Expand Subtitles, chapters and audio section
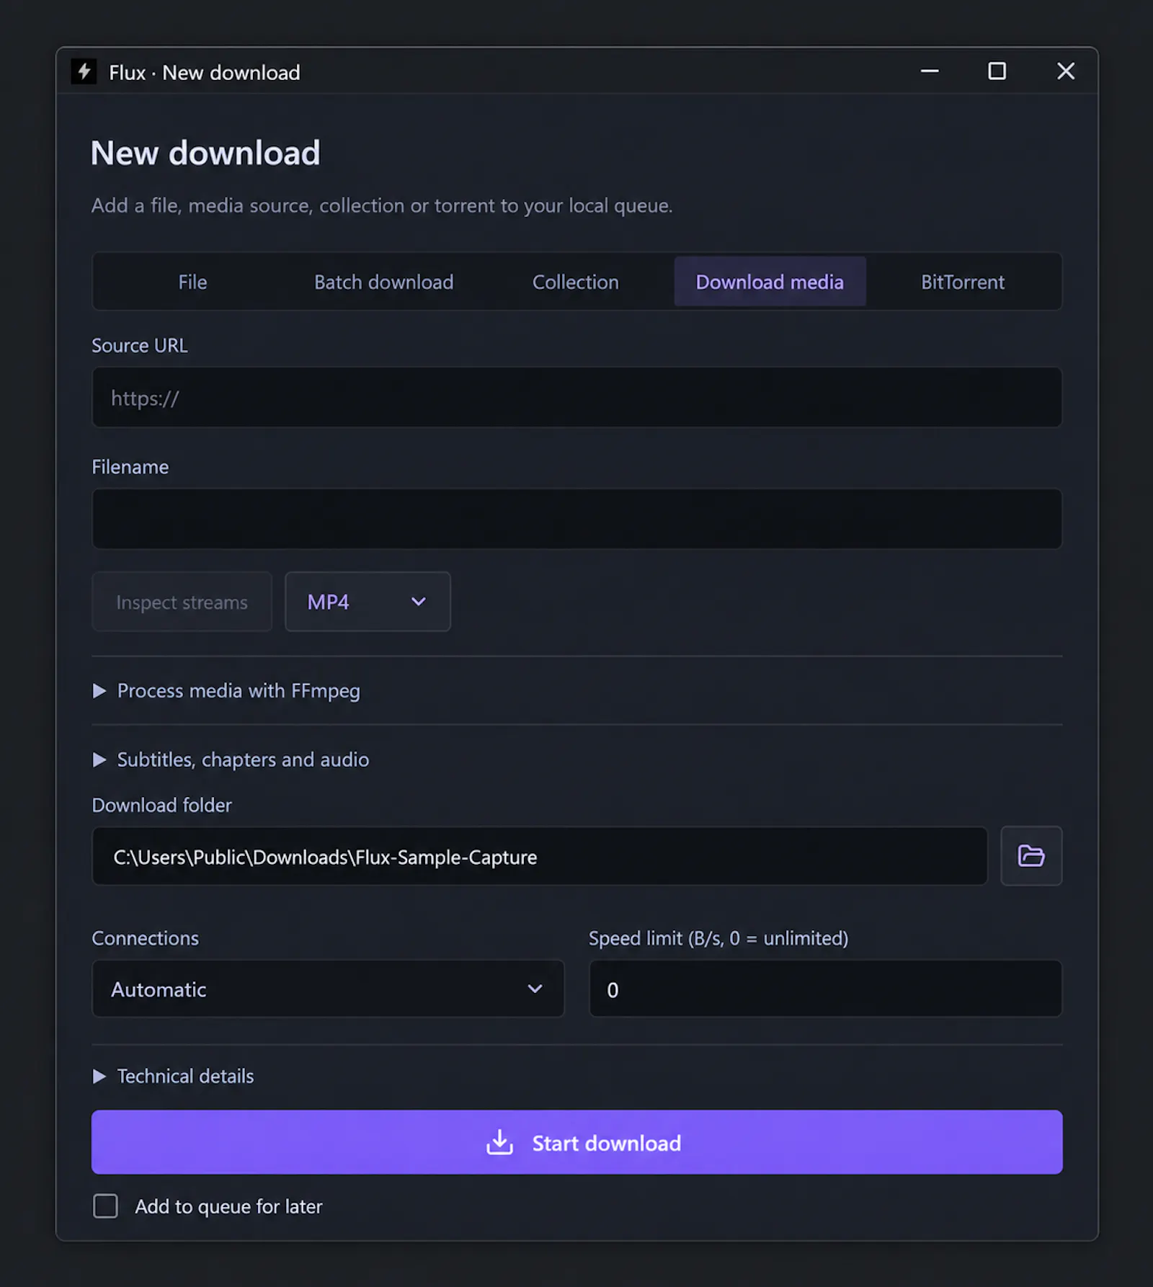This screenshot has height=1287, width=1153. pyautogui.click(x=231, y=760)
